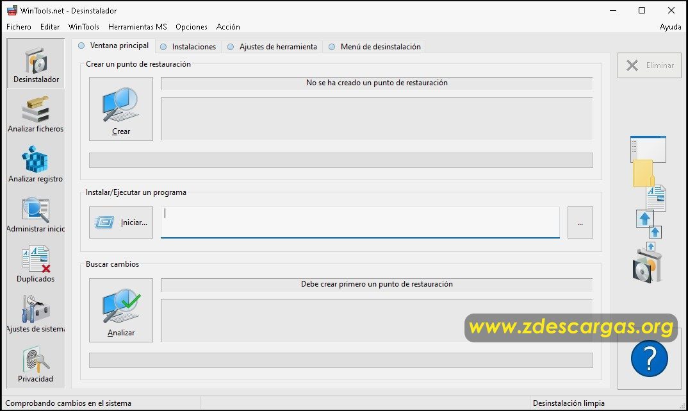Click the Buscar cambios progress bar
The width and height of the screenshot is (688, 411).
[341, 360]
